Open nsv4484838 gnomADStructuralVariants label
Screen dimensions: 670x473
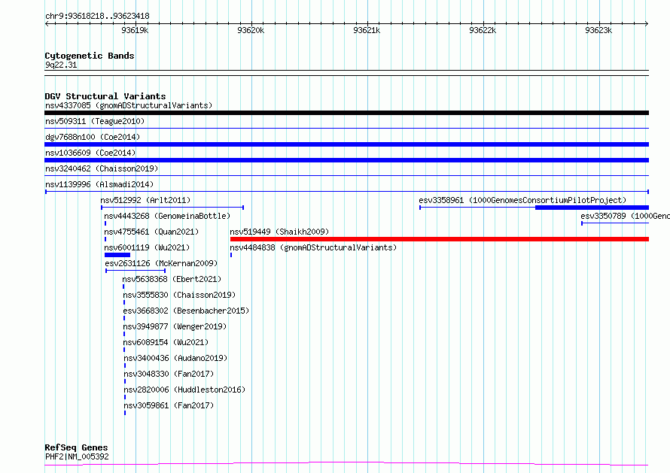(x=313, y=247)
